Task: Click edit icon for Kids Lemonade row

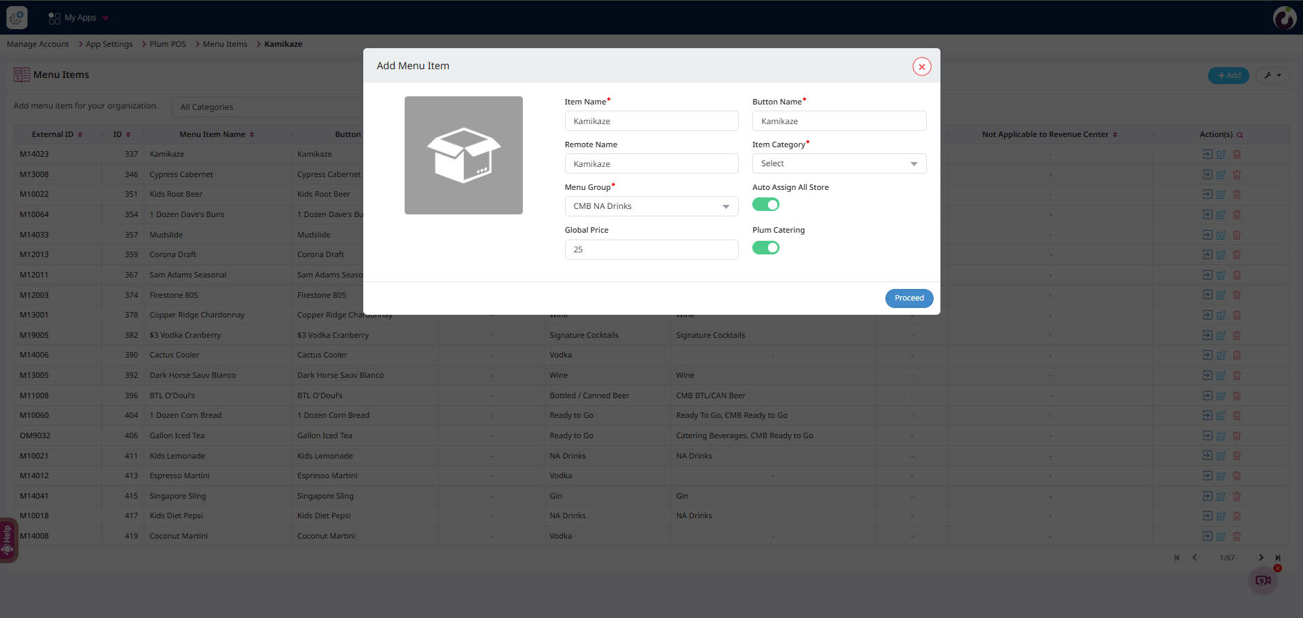Action: [1221, 456]
